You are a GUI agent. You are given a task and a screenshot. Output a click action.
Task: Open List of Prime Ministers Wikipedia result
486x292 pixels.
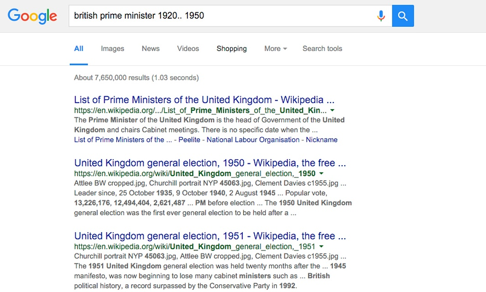(x=204, y=100)
